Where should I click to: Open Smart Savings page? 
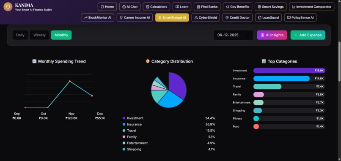tap(270, 7)
